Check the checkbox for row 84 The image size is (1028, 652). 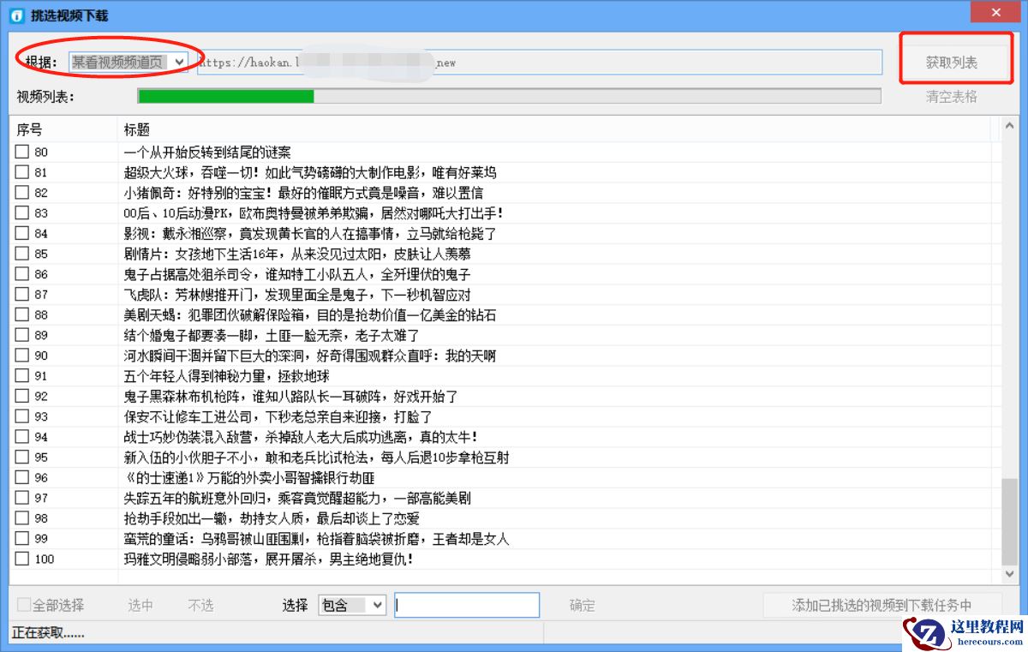pyautogui.click(x=22, y=233)
